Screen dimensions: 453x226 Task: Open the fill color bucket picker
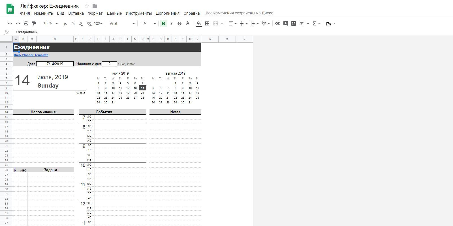[199, 23]
